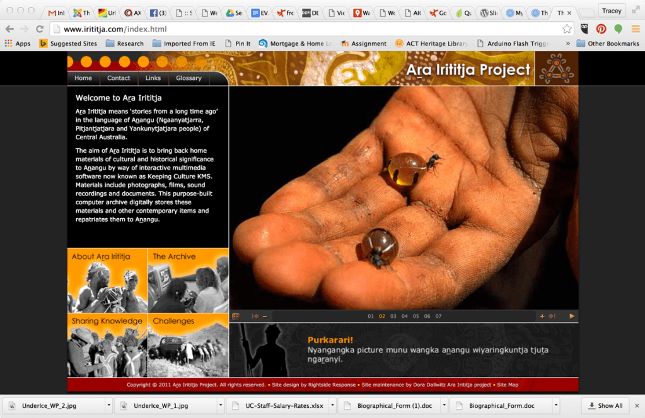This screenshot has width=645, height=418.
Task: Go back to the previous page
Action: [x=9, y=29]
